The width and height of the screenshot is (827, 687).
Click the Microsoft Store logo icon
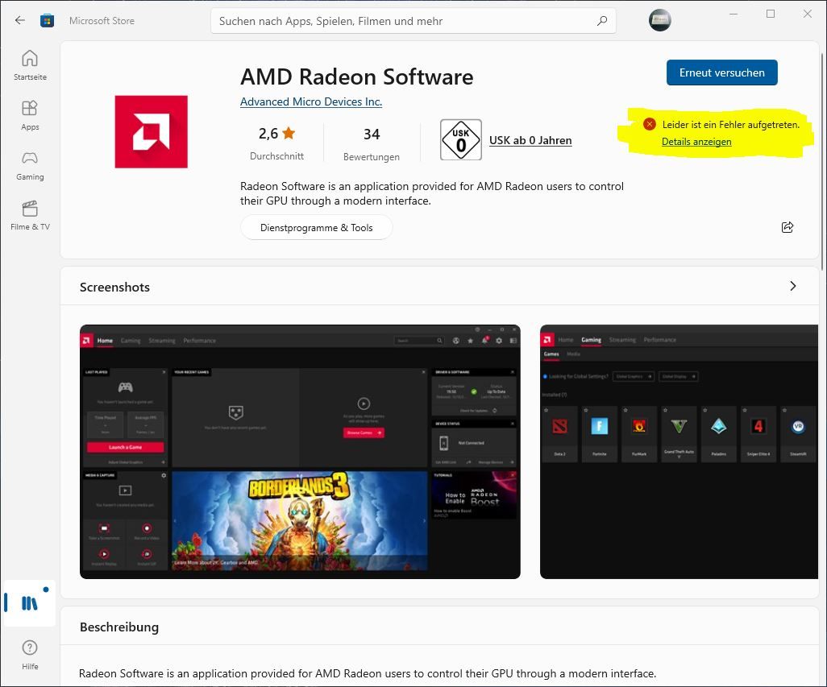click(47, 21)
